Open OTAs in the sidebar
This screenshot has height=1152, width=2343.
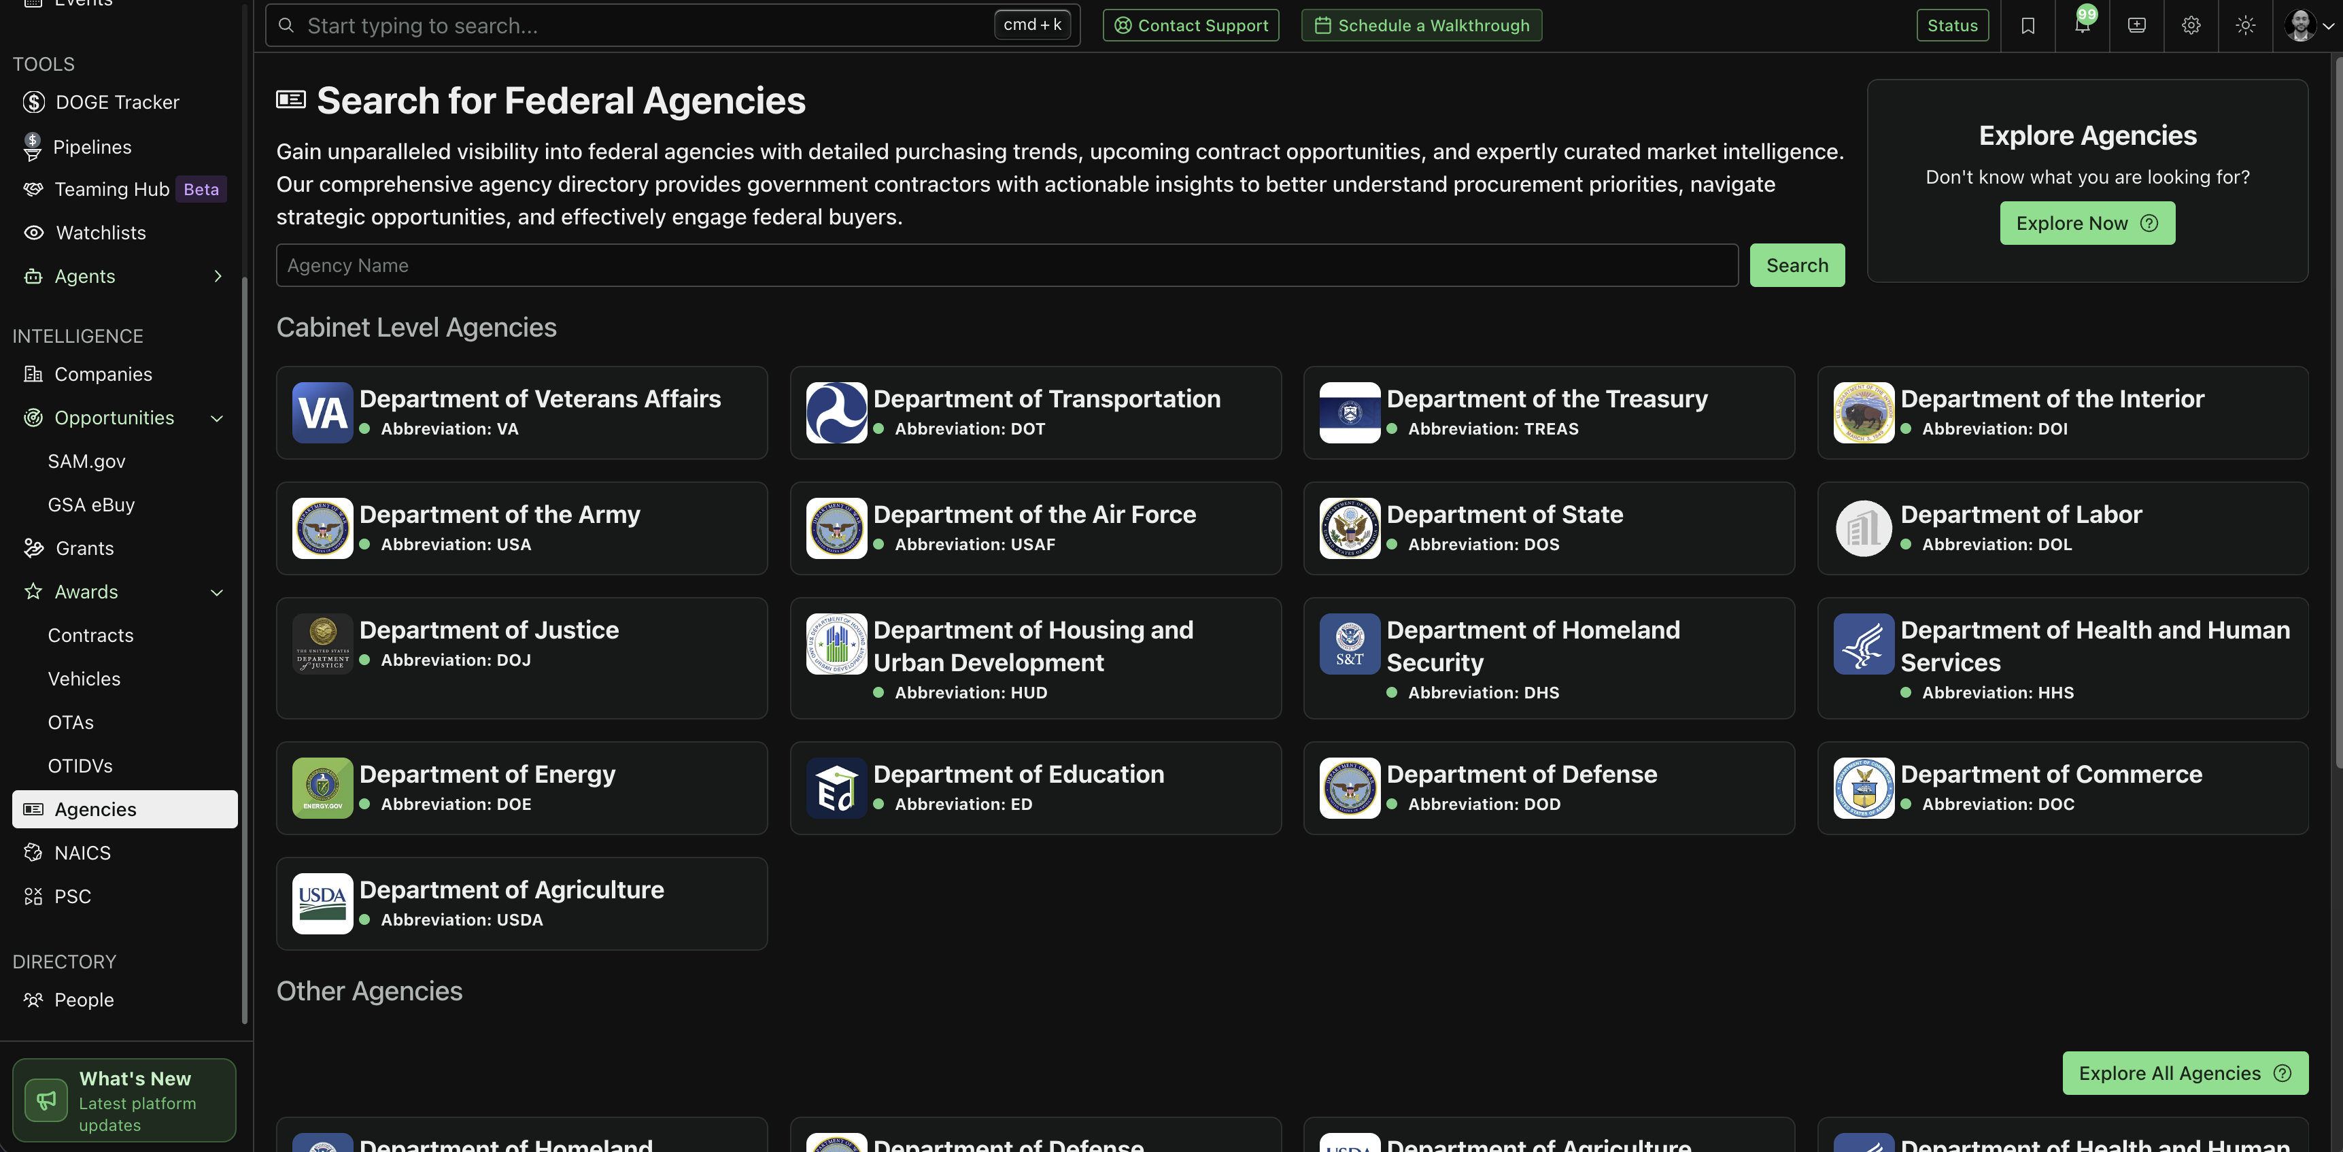71,722
